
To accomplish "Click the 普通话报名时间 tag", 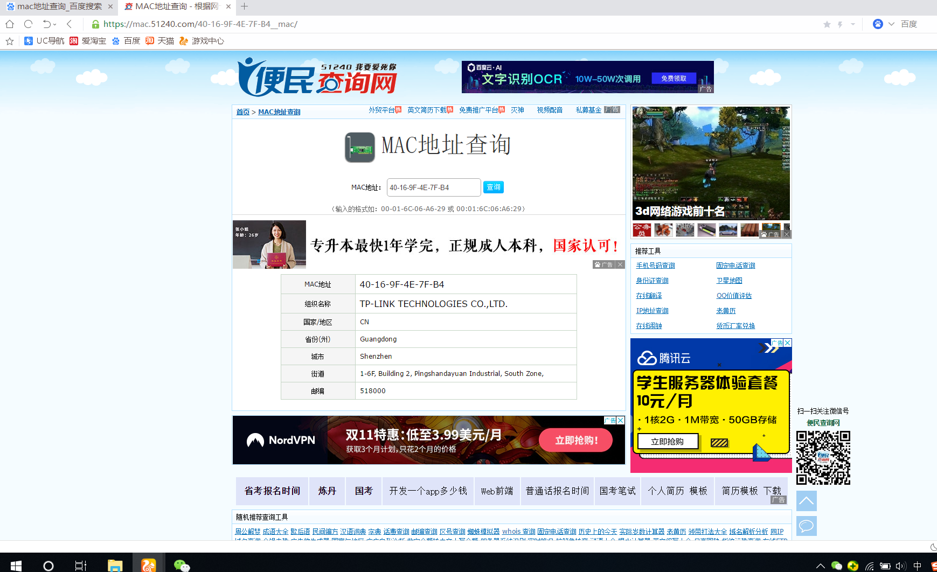I will tap(558, 491).
